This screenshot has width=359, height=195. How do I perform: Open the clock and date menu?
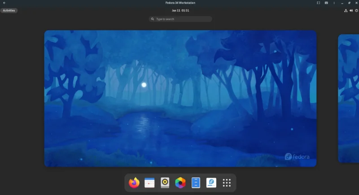pyautogui.click(x=180, y=10)
